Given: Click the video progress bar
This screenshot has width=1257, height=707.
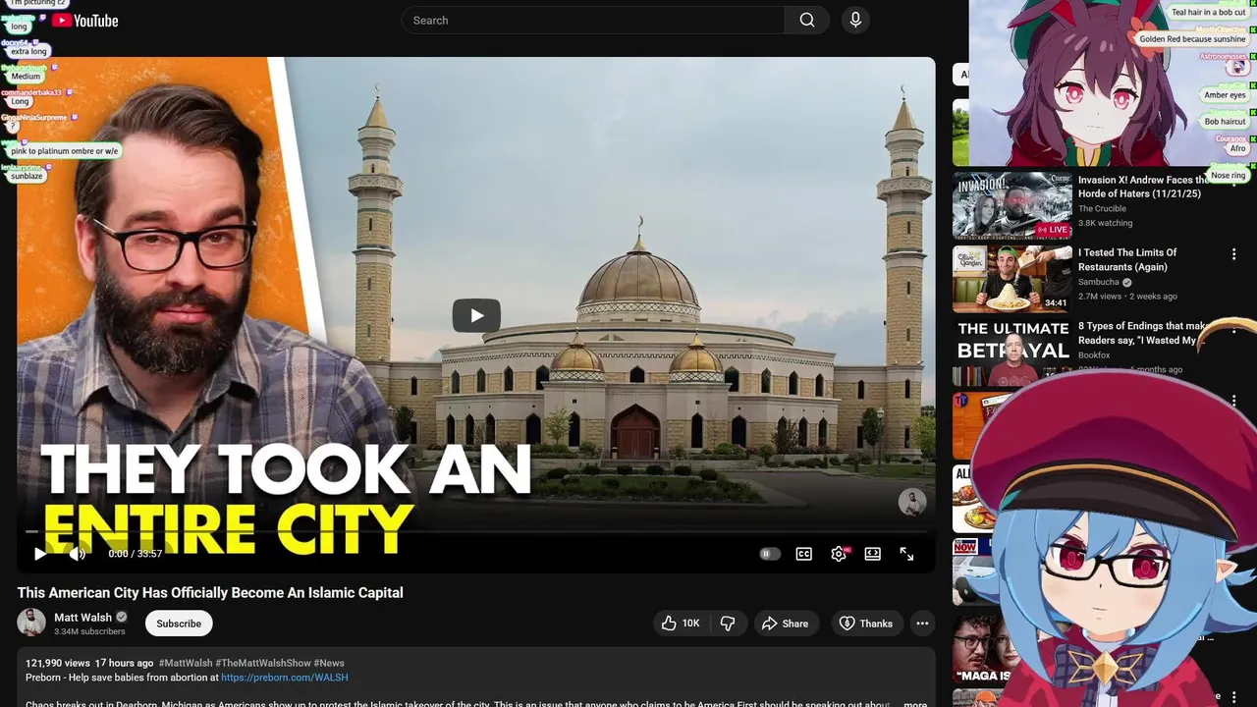Looking at the screenshot, I should coord(476,531).
